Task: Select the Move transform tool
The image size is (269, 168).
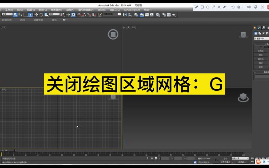Action: click(x=36, y=15)
